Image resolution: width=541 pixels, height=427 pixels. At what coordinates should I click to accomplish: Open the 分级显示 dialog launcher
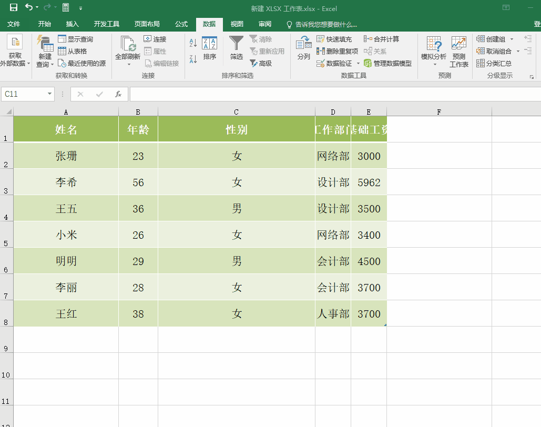532,77
